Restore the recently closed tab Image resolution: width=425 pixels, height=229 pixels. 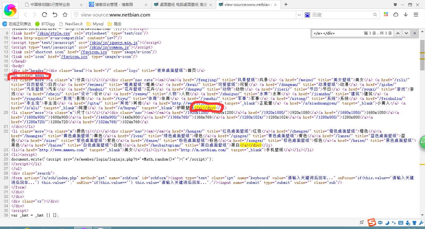(55, 15)
